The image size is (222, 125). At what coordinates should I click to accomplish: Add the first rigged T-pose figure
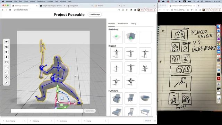(117, 53)
